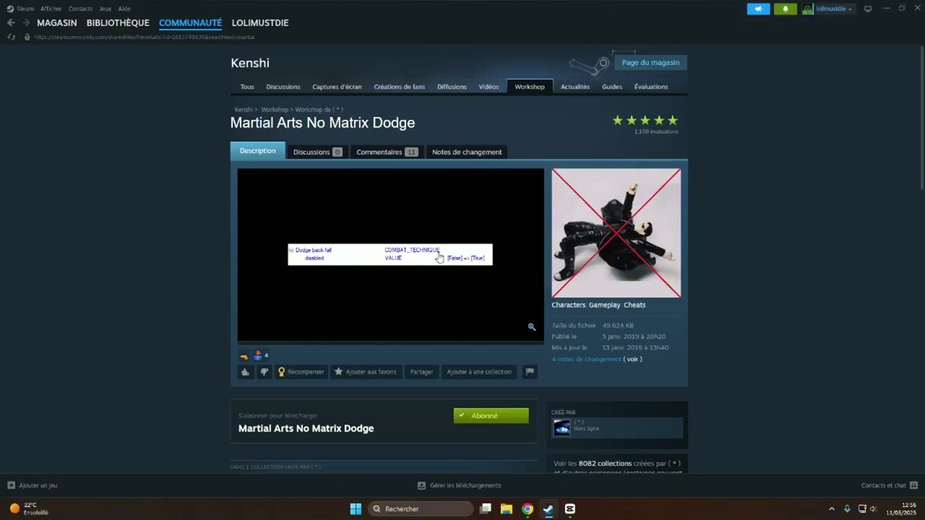Click the Récompenser button
The height and width of the screenshot is (520, 925).
301,372
